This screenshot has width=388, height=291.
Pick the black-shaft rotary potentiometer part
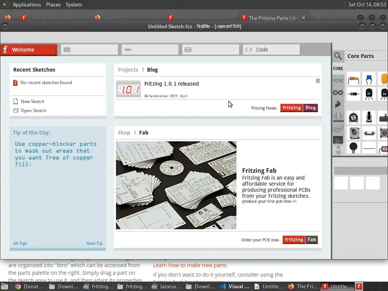click(369, 117)
